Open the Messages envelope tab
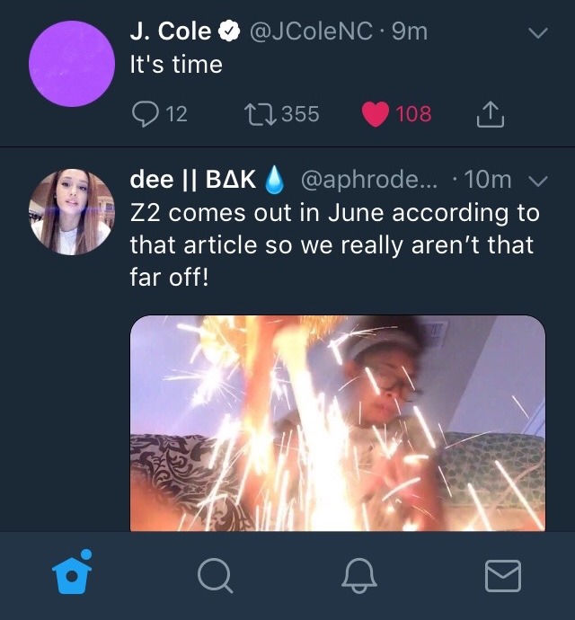Screen dimensions: 575x620 (x=503, y=575)
